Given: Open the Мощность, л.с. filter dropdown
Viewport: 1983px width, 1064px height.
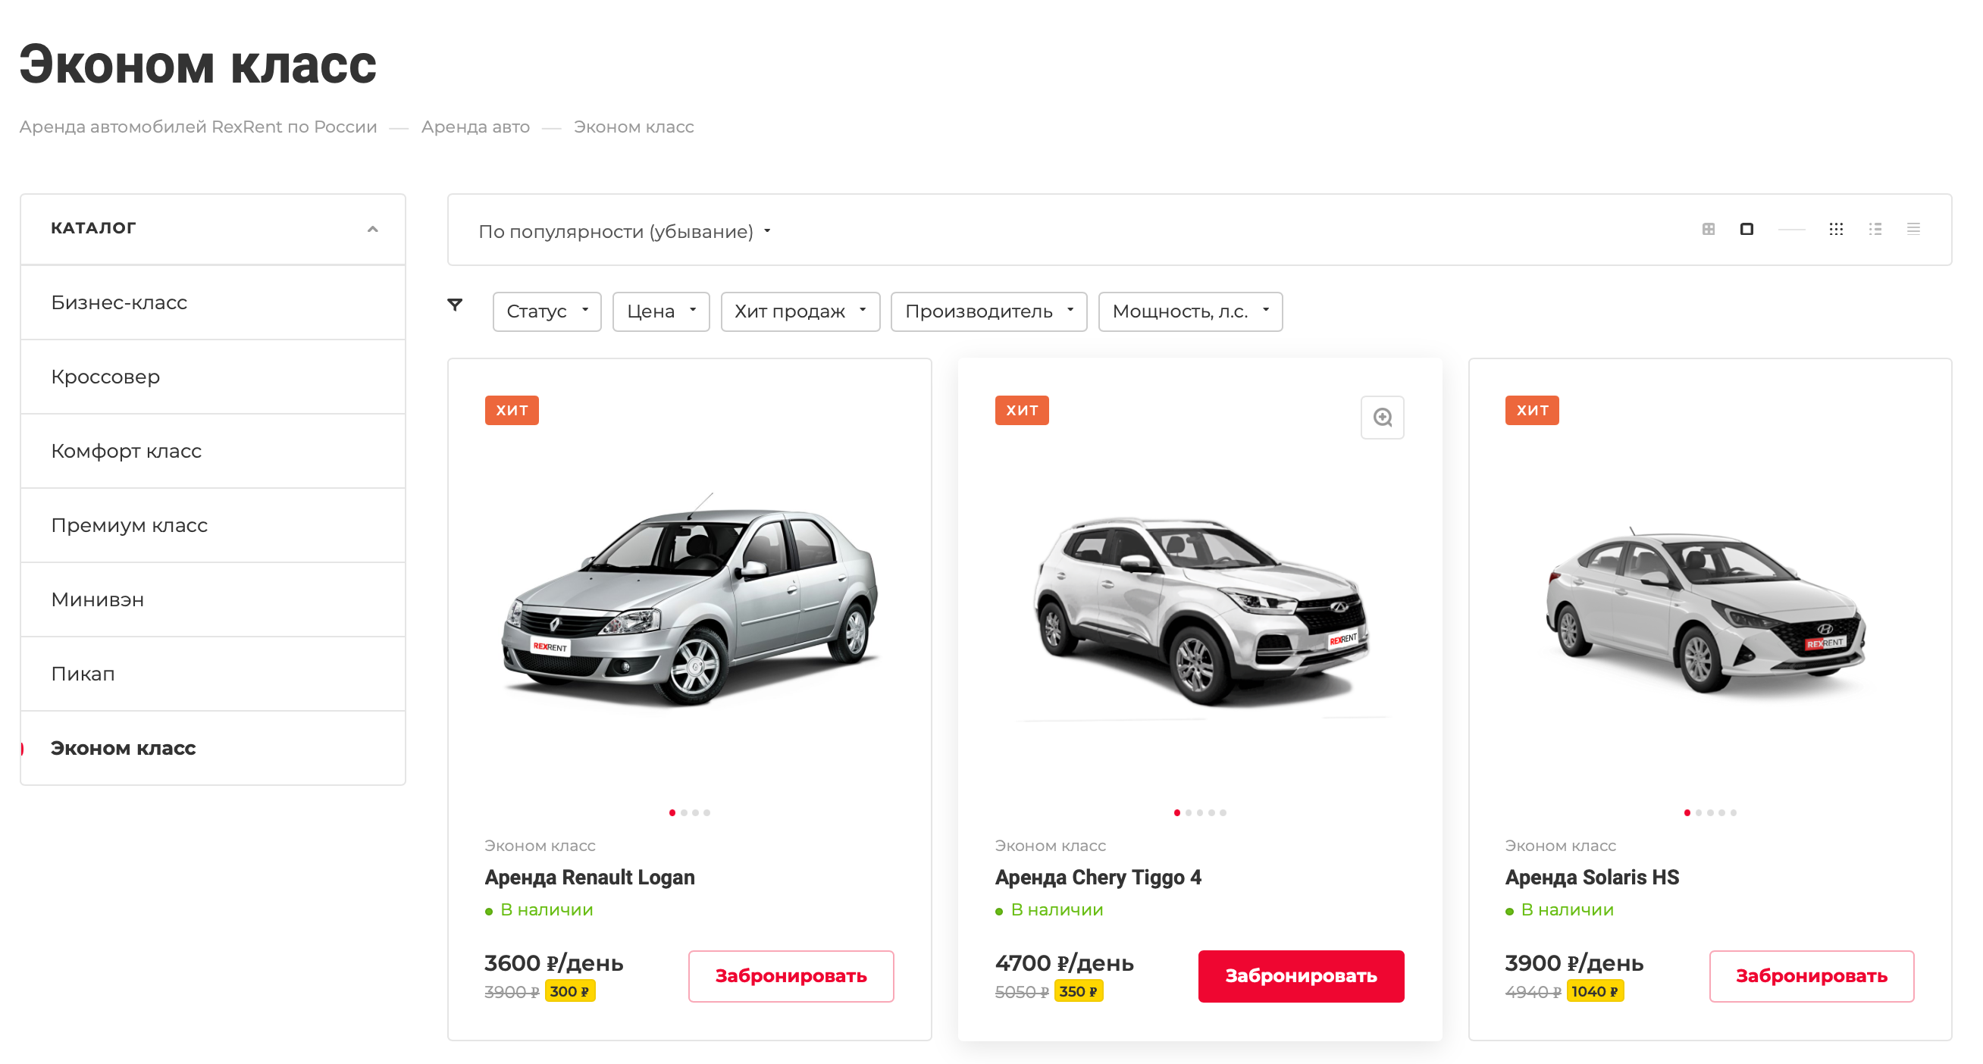Looking at the screenshot, I should click(1189, 311).
